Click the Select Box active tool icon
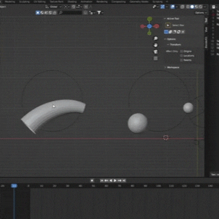 coord(168,25)
